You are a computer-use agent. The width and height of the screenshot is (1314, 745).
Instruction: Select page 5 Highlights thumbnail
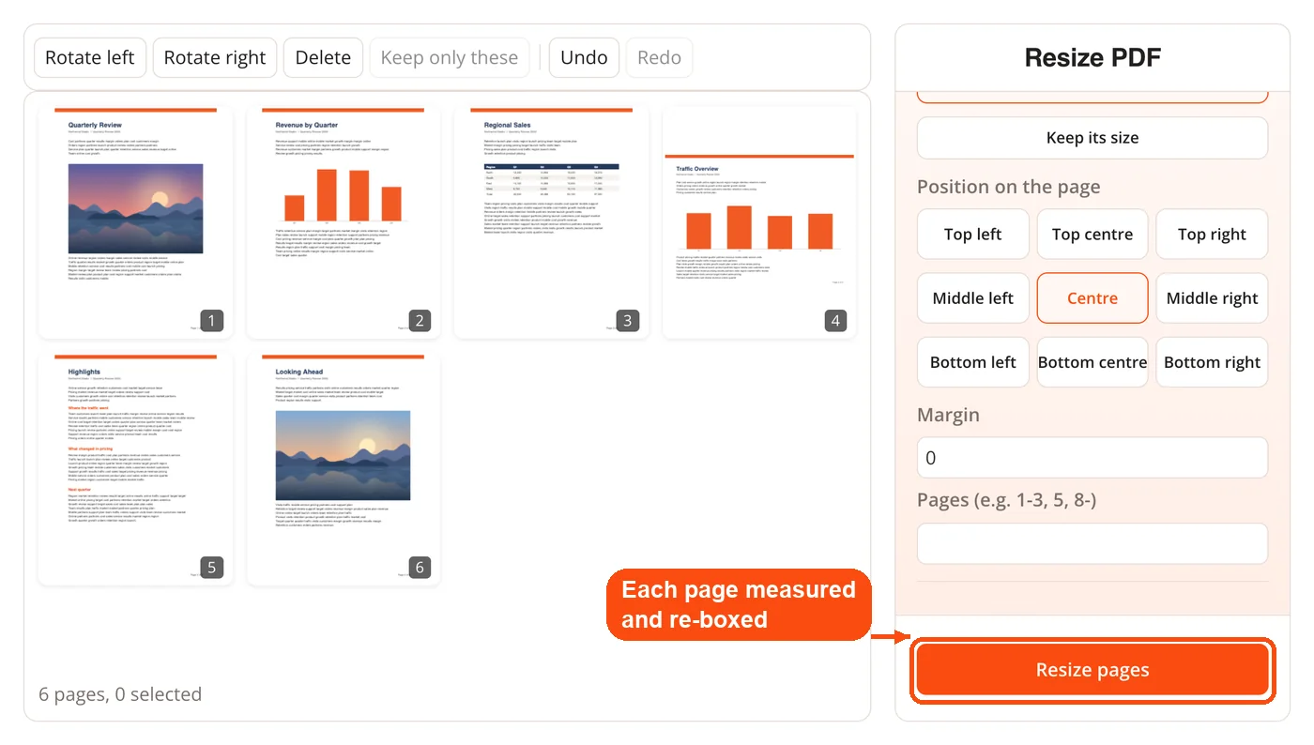pyautogui.click(x=135, y=469)
